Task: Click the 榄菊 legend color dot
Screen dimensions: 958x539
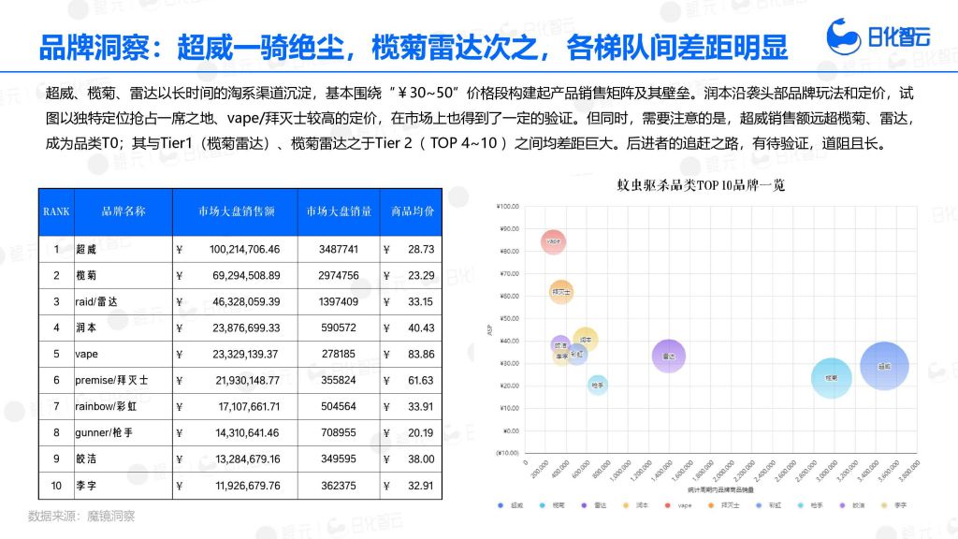Action: 543,505
